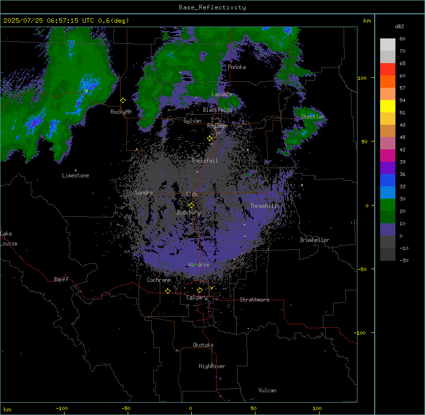Click the Lake Louise map label
This screenshot has width=425, height=415.
[x=9, y=239]
